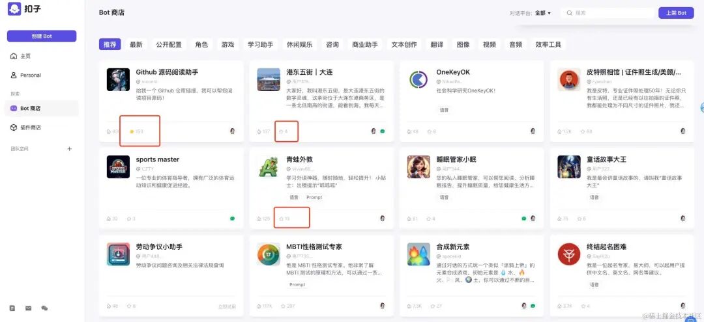
Task: Focus the 搜索 search field
Action: pos(608,13)
